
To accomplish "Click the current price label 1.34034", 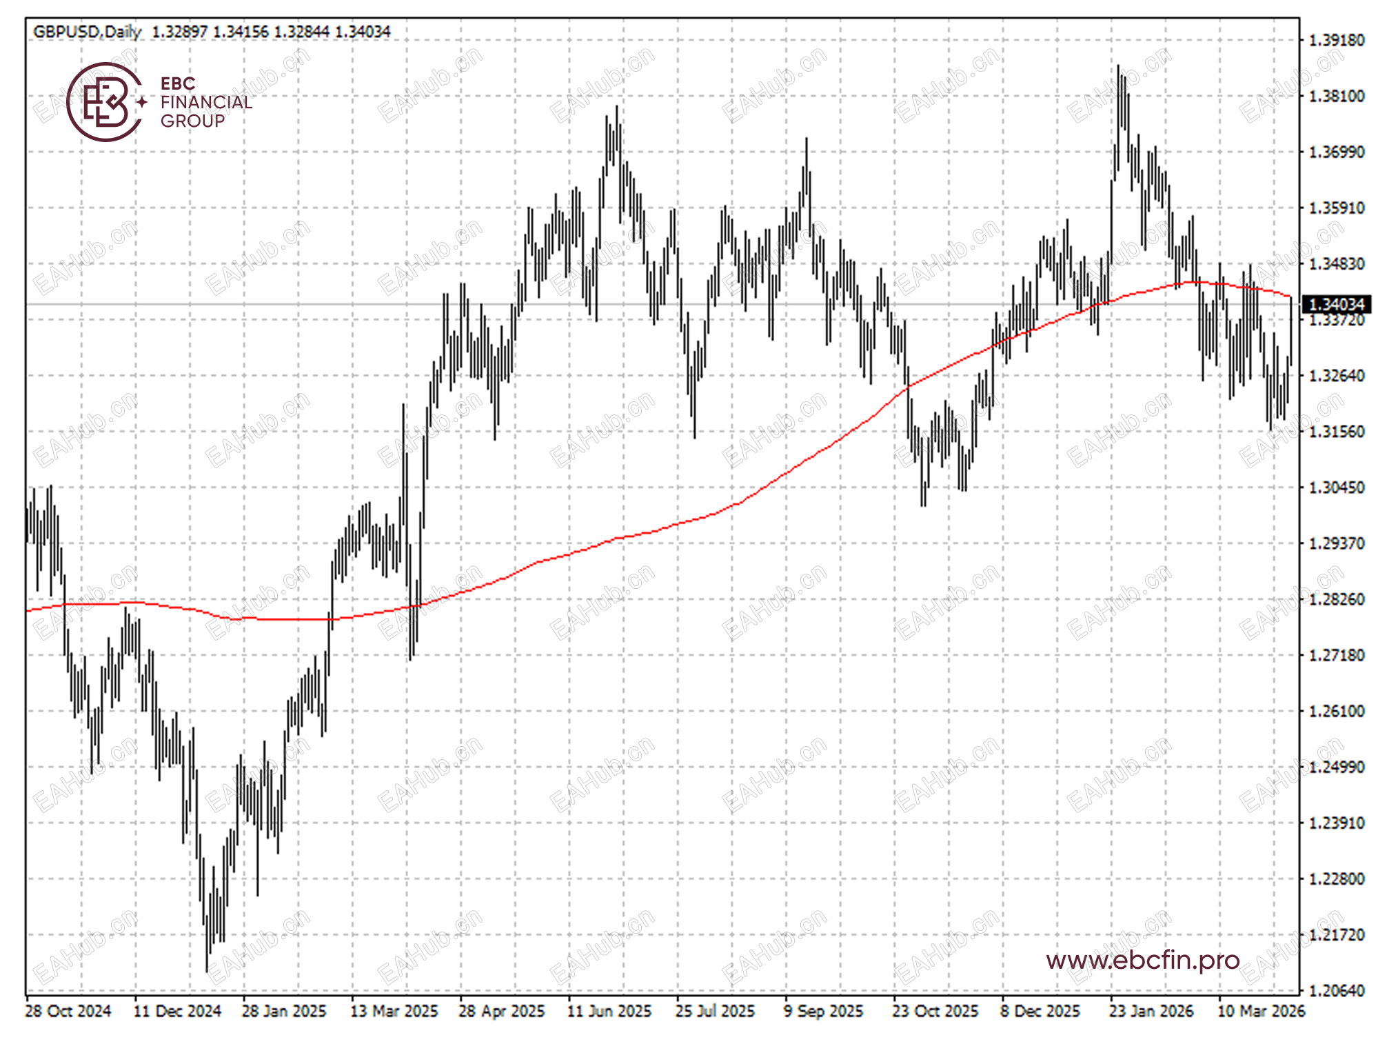I will (1335, 304).
